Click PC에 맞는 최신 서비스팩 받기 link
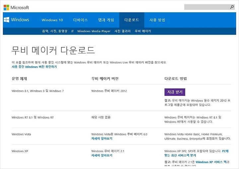 click(x=197, y=153)
